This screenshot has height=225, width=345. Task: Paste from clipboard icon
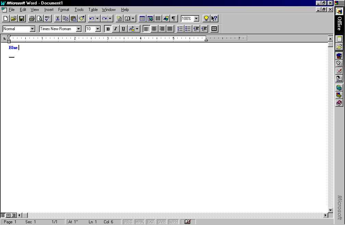point(74,19)
